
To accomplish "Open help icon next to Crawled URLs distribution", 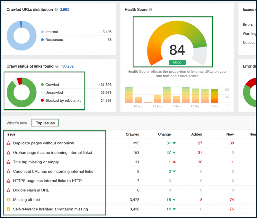I will 56,10.
